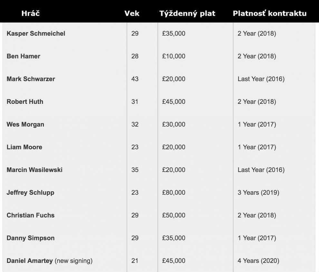
Task: Select Daniel Amartey's 4 Years (2020) contract
Action: [x=258, y=261]
